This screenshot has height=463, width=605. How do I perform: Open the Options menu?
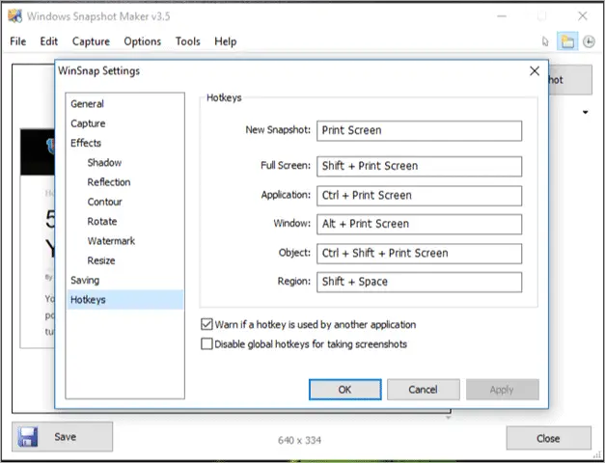coord(143,41)
